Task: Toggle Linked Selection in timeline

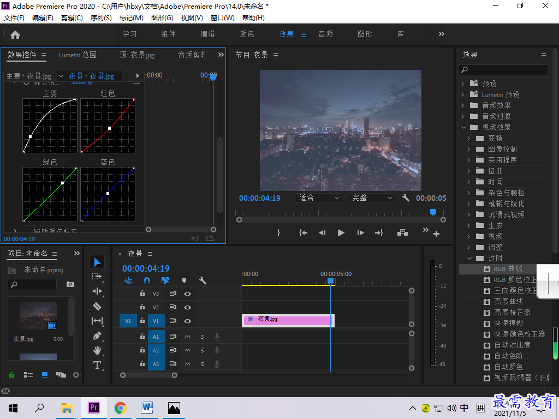Action: (x=165, y=280)
